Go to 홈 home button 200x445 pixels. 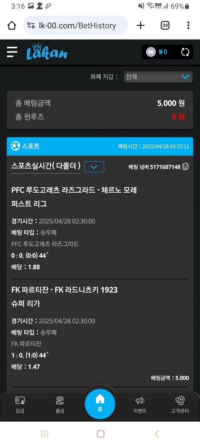pos(100,404)
